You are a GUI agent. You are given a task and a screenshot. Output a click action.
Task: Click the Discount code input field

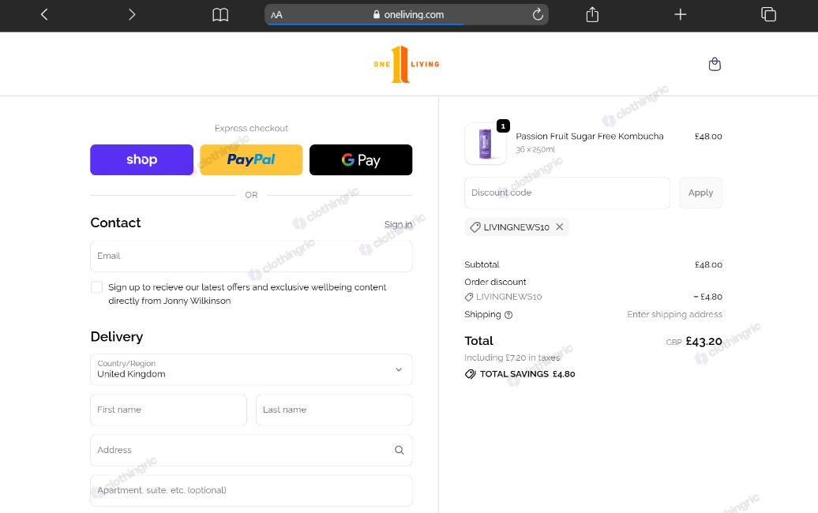click(x=567, y=193)
